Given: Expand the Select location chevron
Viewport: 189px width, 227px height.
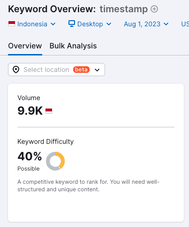Looking at the screenshot, I should coord(97,70).
